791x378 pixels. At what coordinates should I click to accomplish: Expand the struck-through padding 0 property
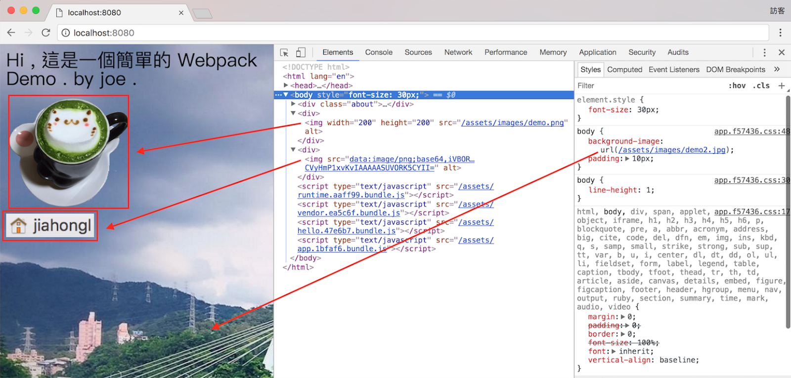click(x=627, y=325)
